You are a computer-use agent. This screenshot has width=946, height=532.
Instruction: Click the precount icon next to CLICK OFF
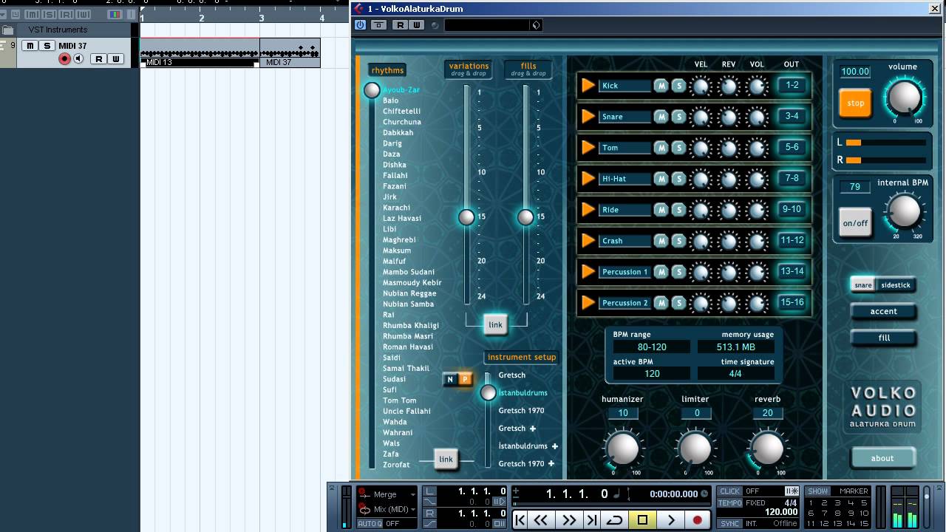coord(792,491)
